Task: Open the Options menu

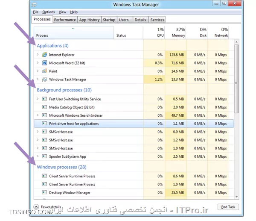Action: point(49,12)
